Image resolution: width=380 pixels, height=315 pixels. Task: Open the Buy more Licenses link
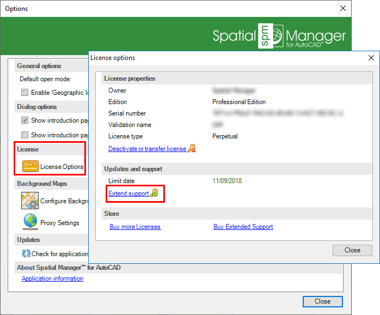tap(135, 227)
